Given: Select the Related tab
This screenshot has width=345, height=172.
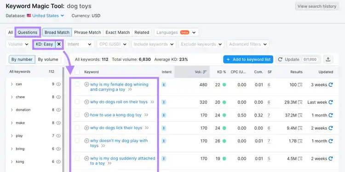Looking at the screenshot, I should coord(142,32).
